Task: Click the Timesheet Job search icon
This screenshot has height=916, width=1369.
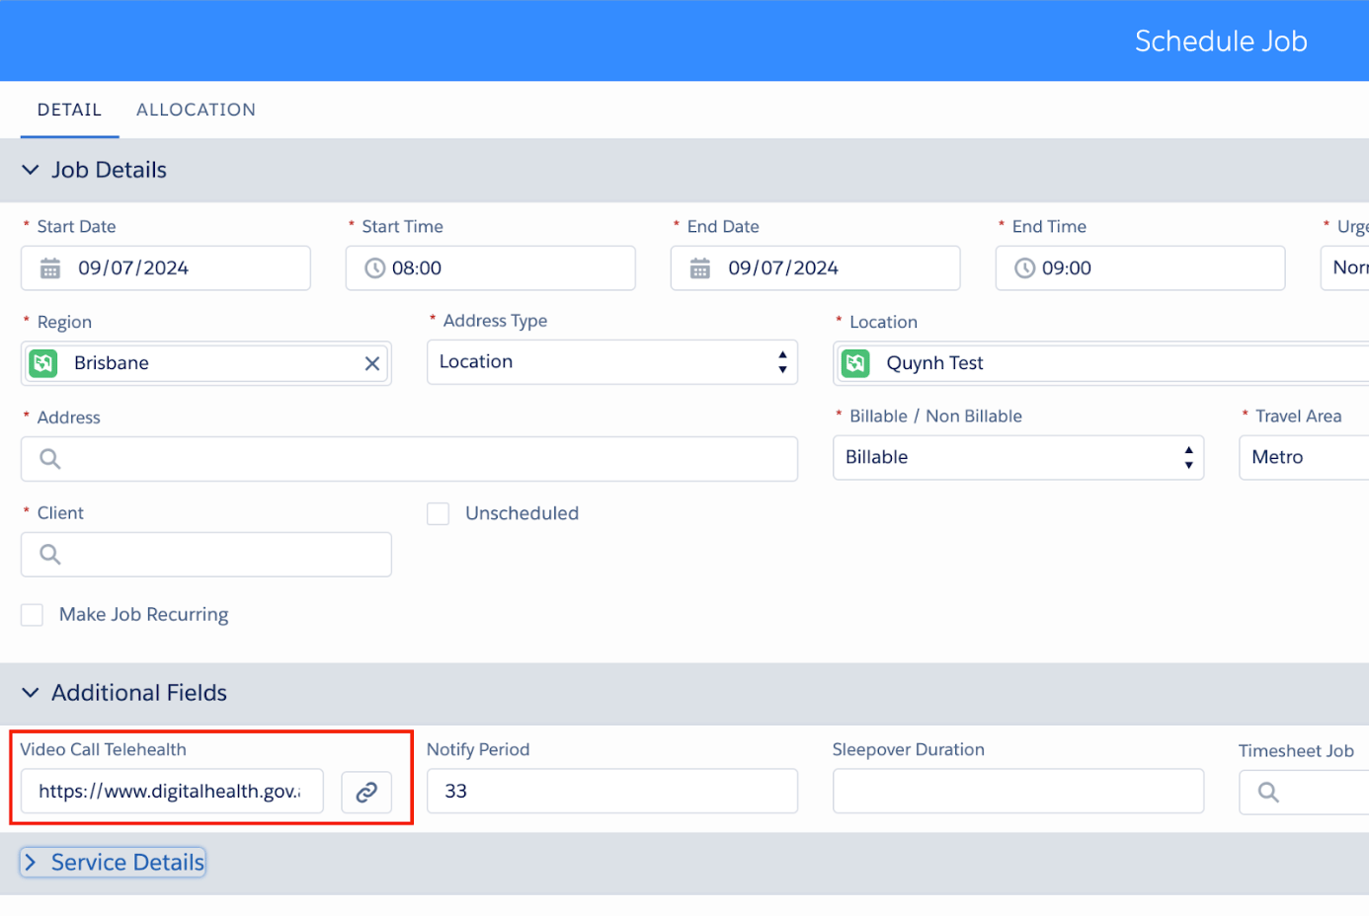Action: pos(1268,792)
